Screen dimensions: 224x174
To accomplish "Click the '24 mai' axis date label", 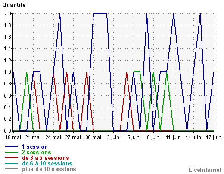I will (x=53, y=137).
